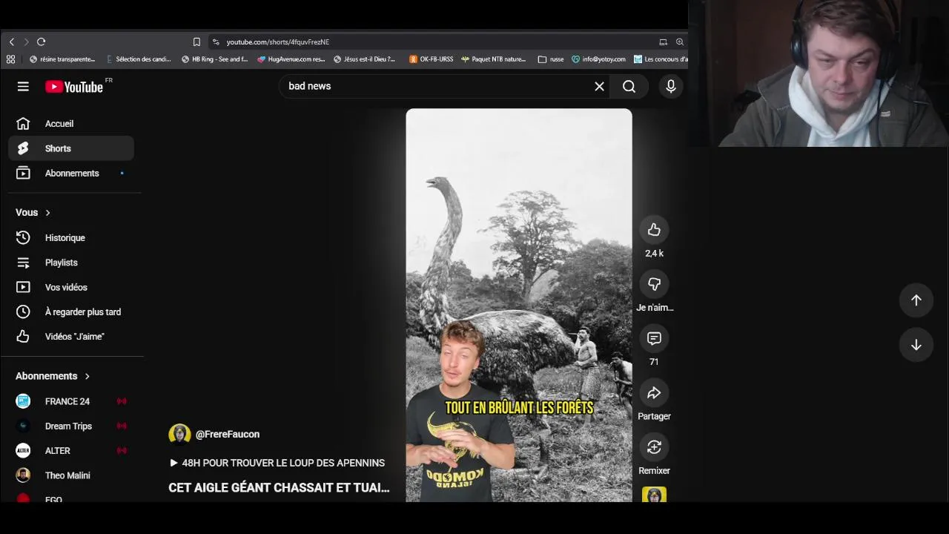
Task: Start voice search with the microphone
Action: (x=671, y=87)
